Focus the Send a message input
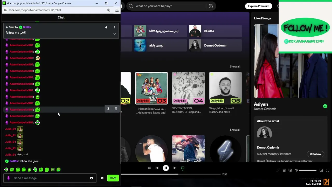Image resolution: width=332 pixels, height=187 pixels. [x=50, y=178]
